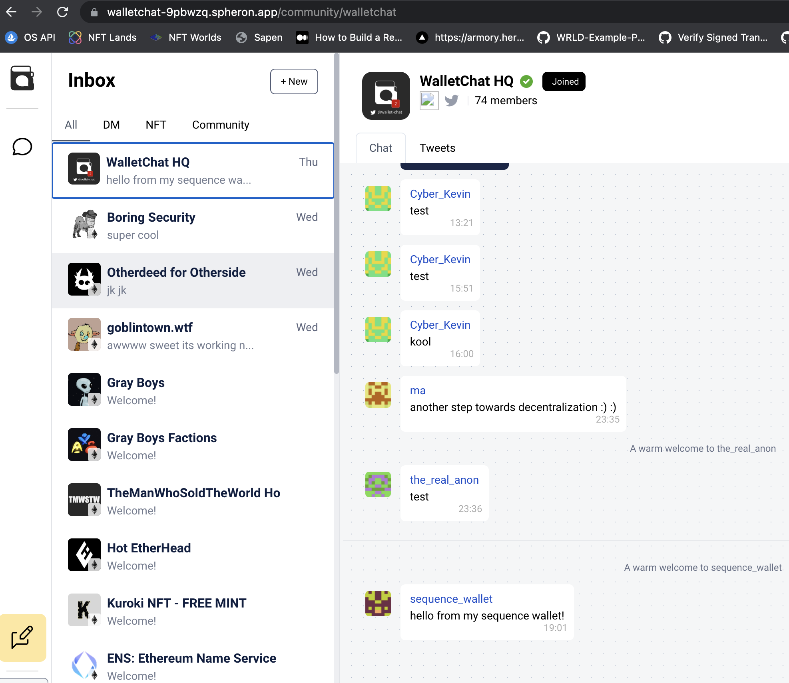Open the goblintown.wtf conversation
The image size is (789, 683).
pyautogui.click(x=193, y=336)
